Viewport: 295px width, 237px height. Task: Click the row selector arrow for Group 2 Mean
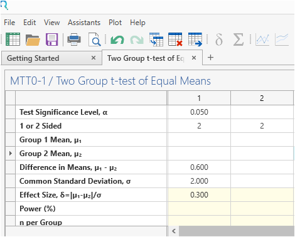pyautogui.click(x=11, y=154)
